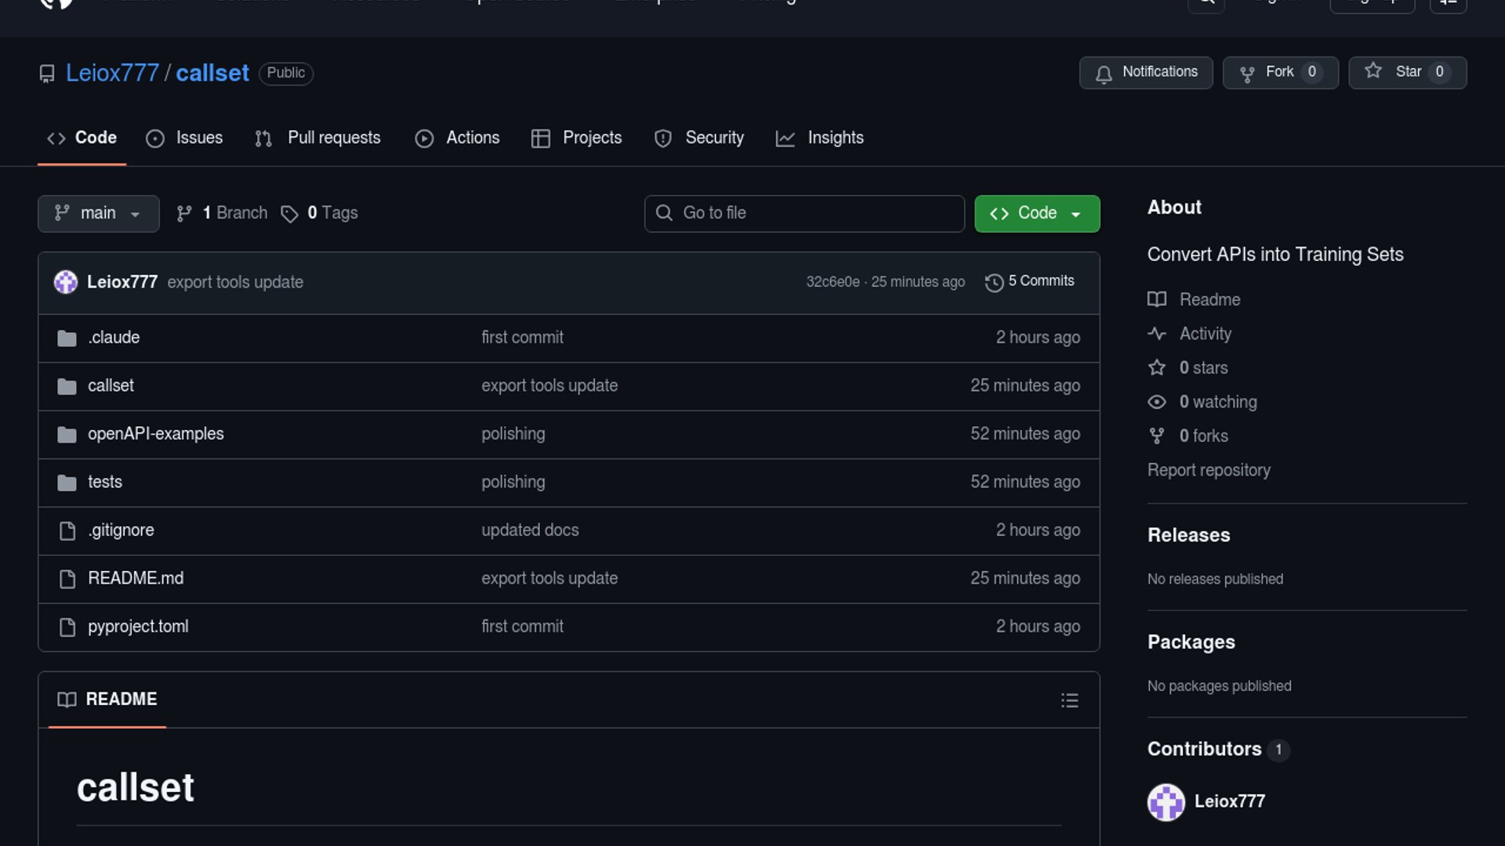
Task: Open the README outline list icon
Action: click(1069, 700)
